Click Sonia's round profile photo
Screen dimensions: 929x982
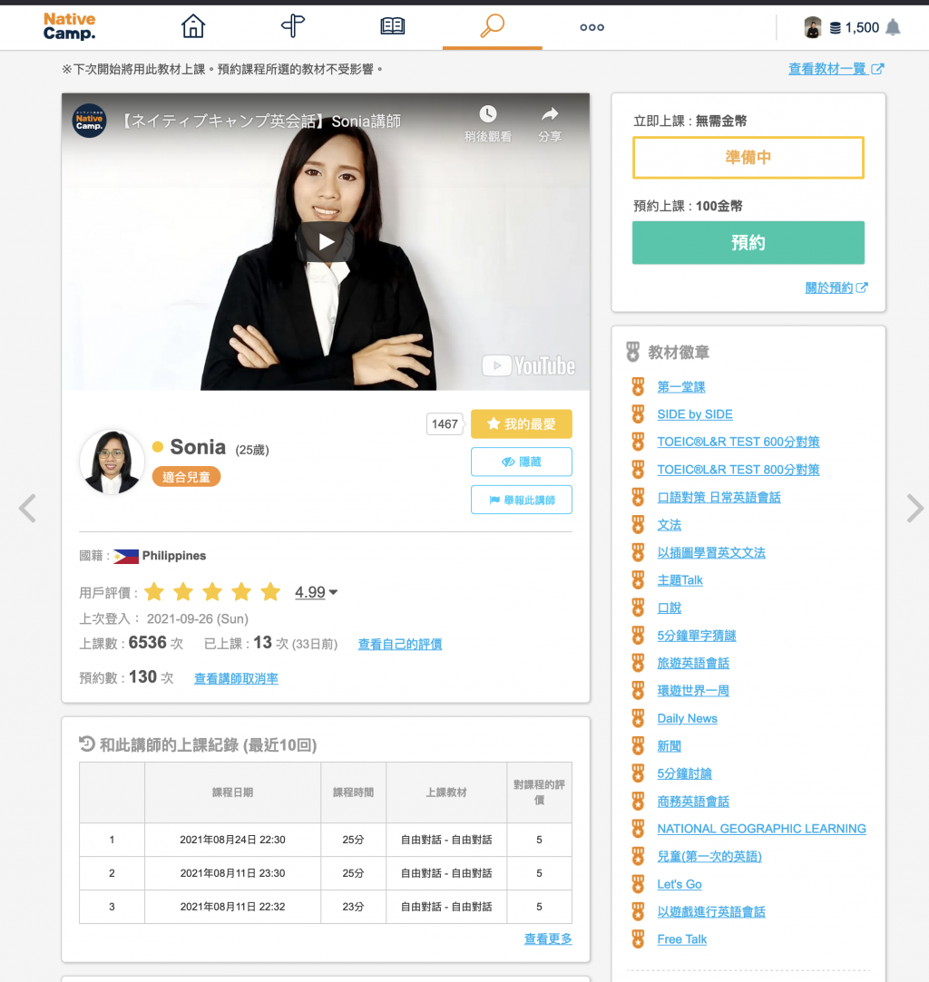[112, 462]
